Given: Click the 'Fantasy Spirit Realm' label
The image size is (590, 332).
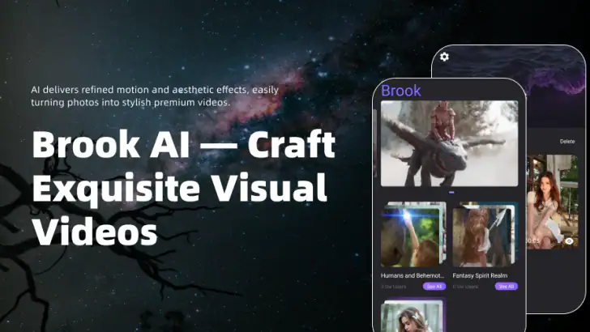Looking at the screenshot, I should pos(480,275).
